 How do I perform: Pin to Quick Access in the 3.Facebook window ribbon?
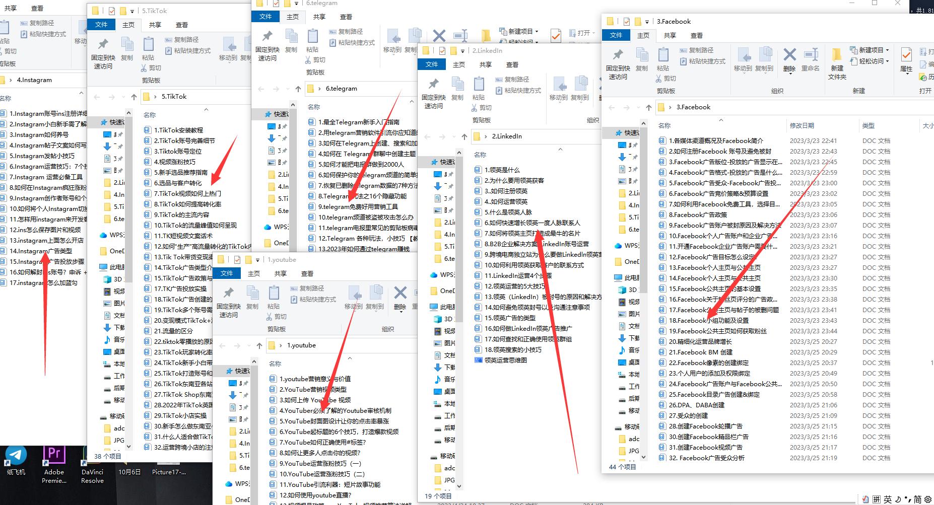pos(618,64)
